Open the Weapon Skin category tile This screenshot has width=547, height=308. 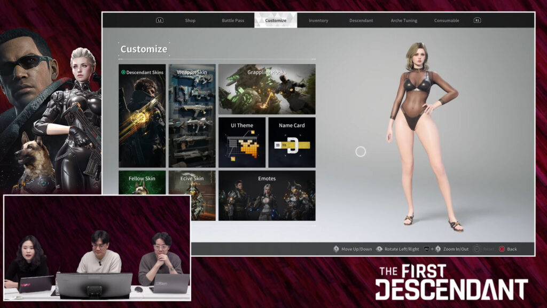[192, 116]
